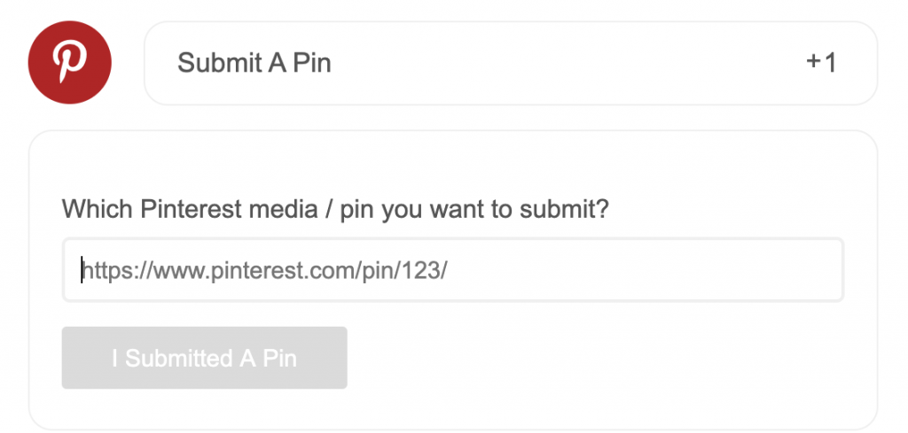Image resolution: width=908 pixels, height=433 pixels.
Task: Click the "Submit A Pin" title text
Action: point(254,63)
